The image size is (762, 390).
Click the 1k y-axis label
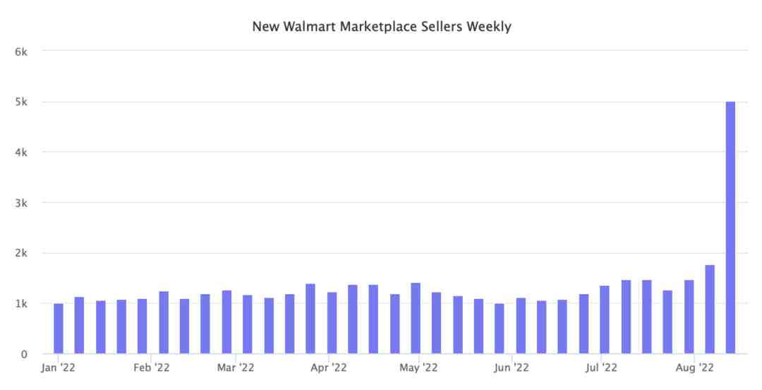[x=21, y=303]
